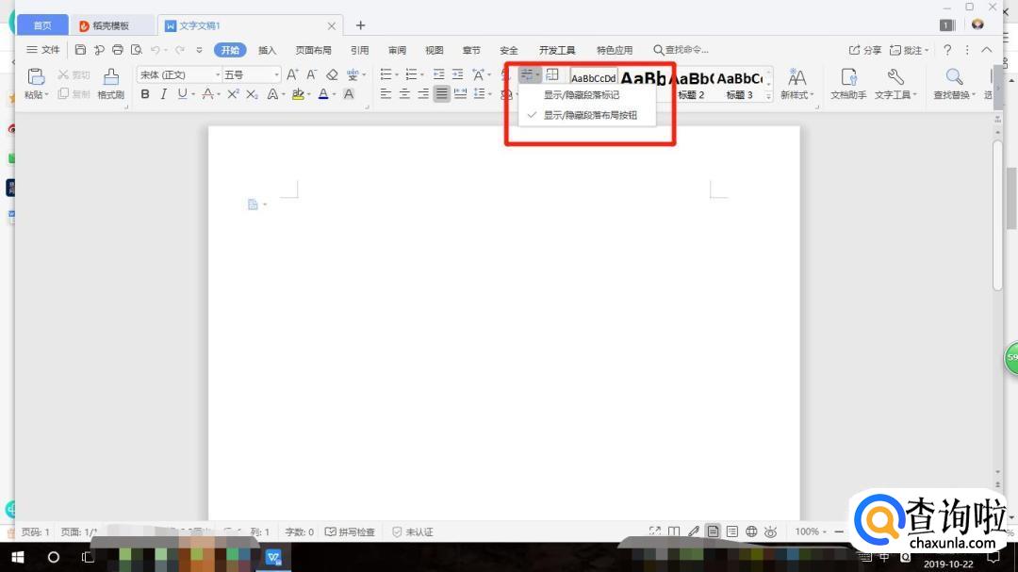Click the Cut (剪切) button
Screen dimensions: 1018x572
(74, 74)
